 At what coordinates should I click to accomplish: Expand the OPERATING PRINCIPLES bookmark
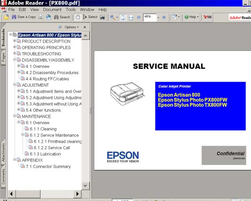pyautogui.click(x=15, y=47)
